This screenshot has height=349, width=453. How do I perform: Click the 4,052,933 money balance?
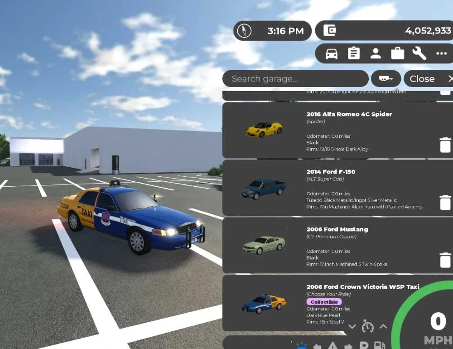[428, 31]
